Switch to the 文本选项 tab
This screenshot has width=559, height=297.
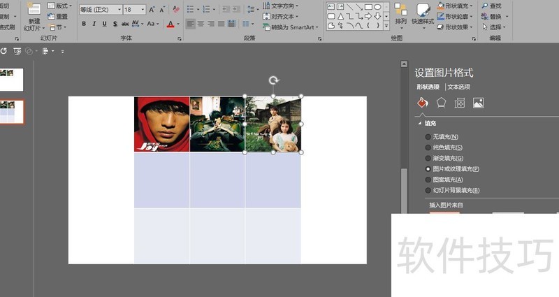coord(458,87)
